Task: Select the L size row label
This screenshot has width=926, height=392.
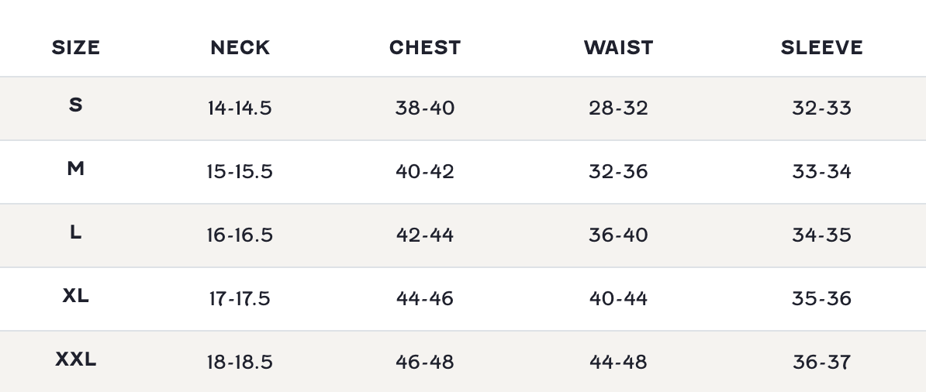Action: [x=76, y=232]
